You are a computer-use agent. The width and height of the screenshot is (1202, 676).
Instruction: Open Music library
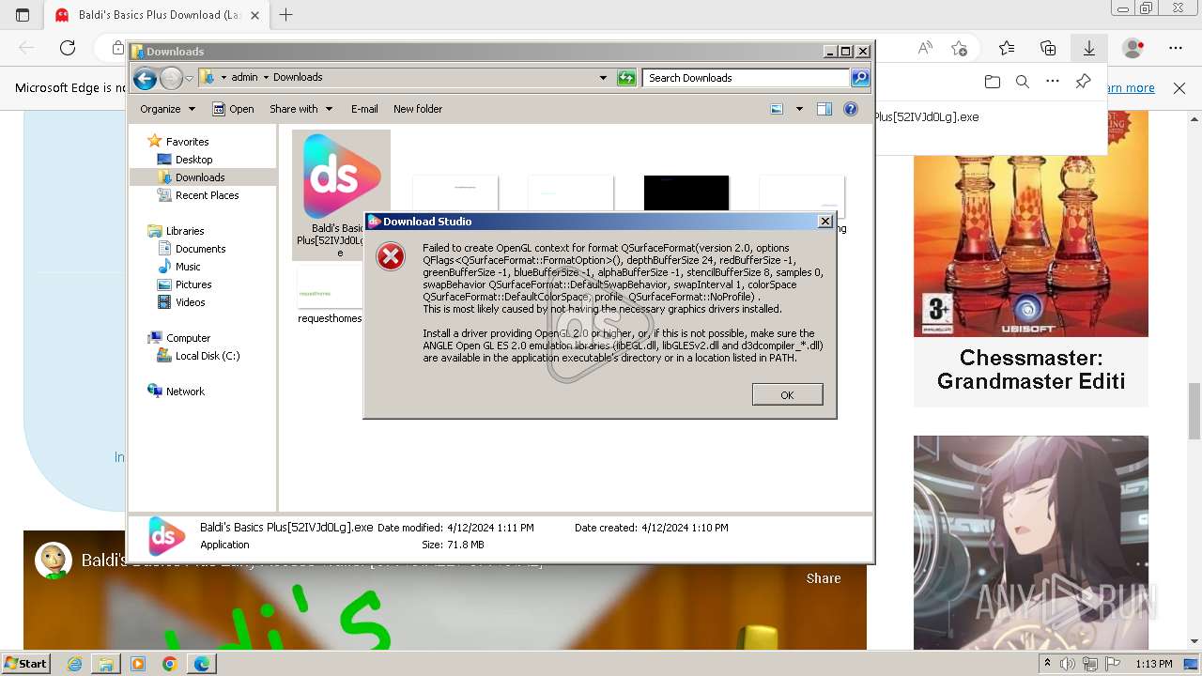point(188,267)
